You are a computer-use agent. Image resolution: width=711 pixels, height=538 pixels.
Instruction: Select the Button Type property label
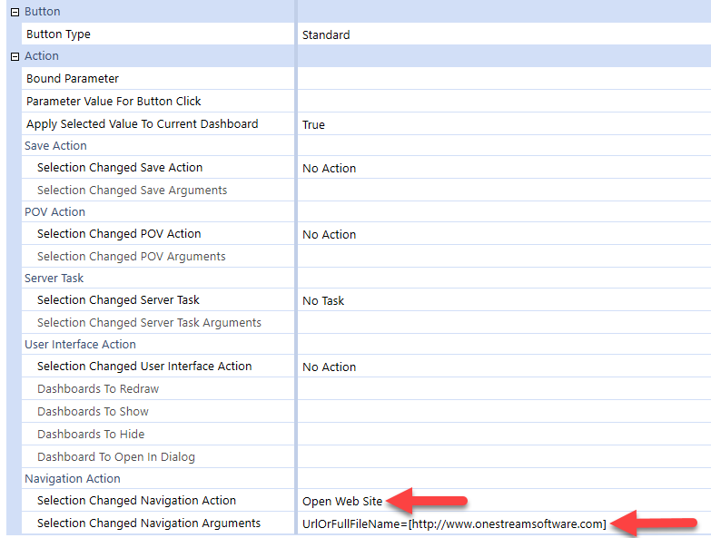(x=58, y=34)
